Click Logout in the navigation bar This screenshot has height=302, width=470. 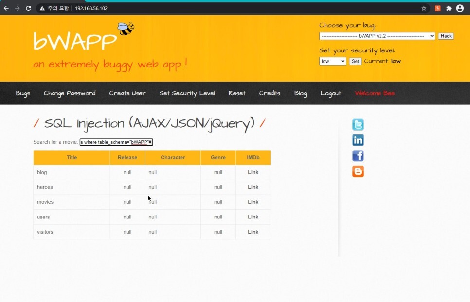pyautogui.click(x=331, y=93)
